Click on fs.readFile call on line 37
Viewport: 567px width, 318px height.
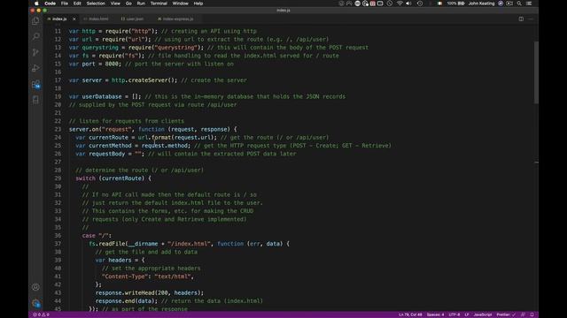[108, 244]
